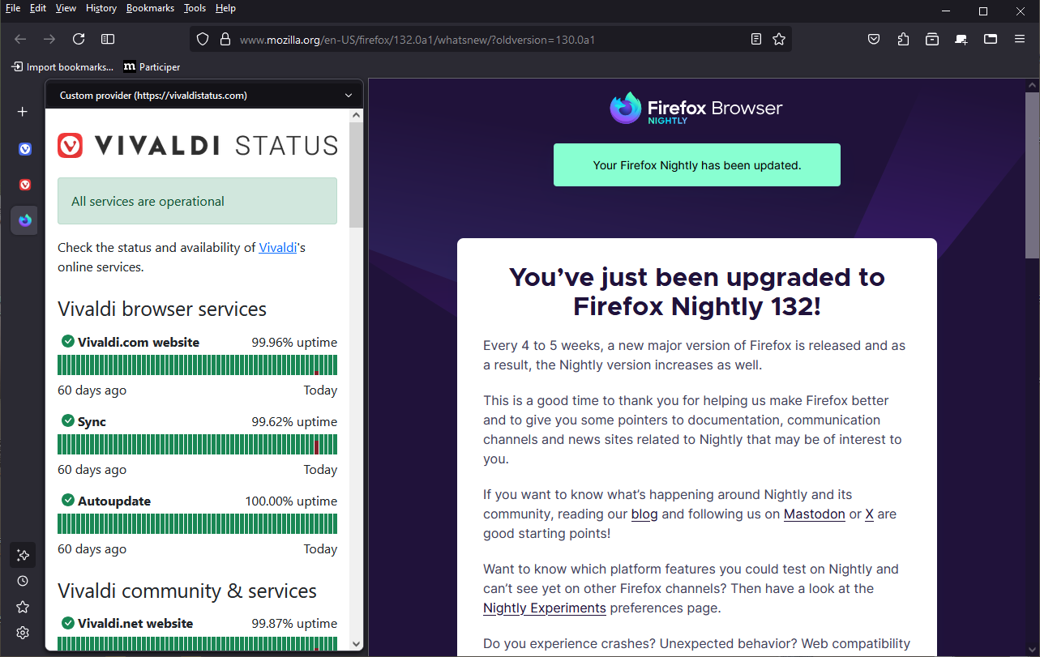Open the Nightly blog link
Image resolution: width=1040 pixels, height=657 pixels.
[x=644, y=514]
